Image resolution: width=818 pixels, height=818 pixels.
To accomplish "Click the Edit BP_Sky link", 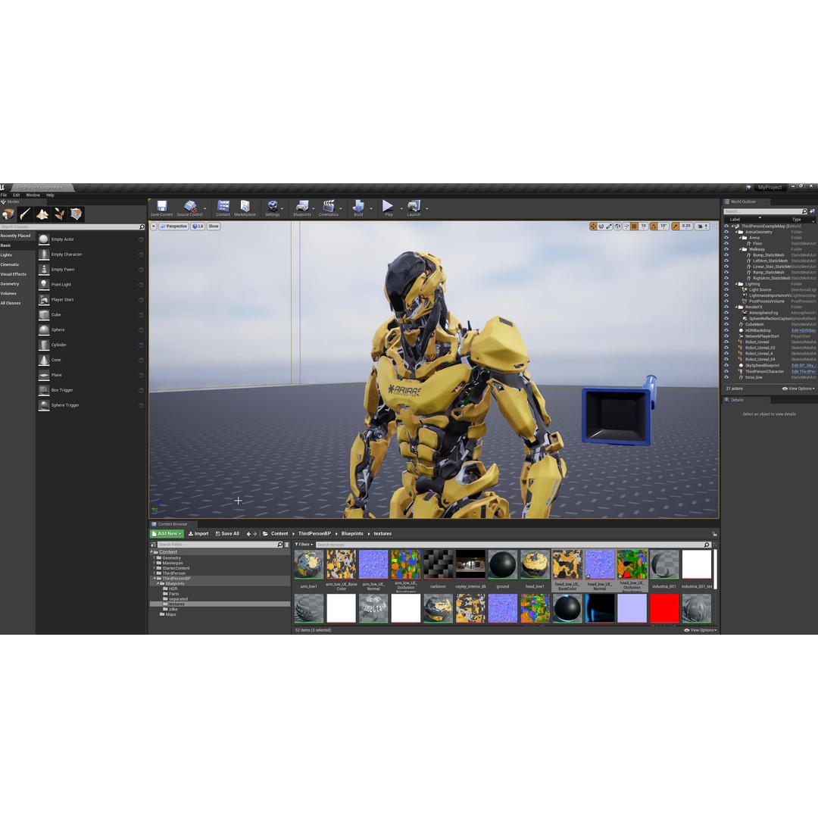I will click(x=804, y=366).
